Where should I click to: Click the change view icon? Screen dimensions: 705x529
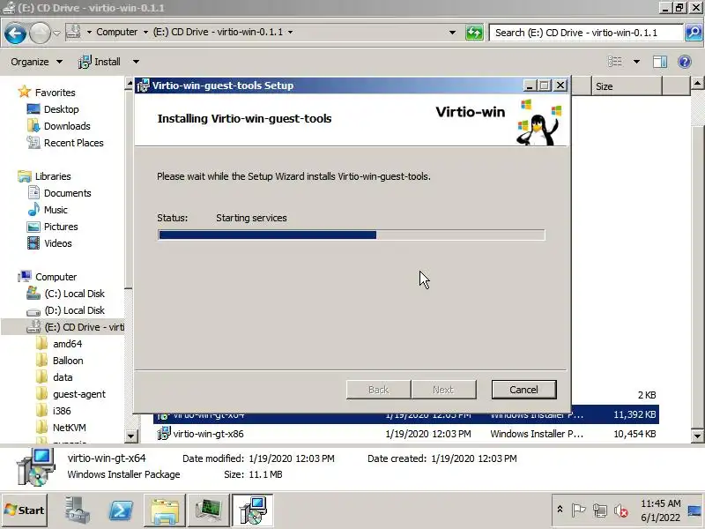(614, 62)
